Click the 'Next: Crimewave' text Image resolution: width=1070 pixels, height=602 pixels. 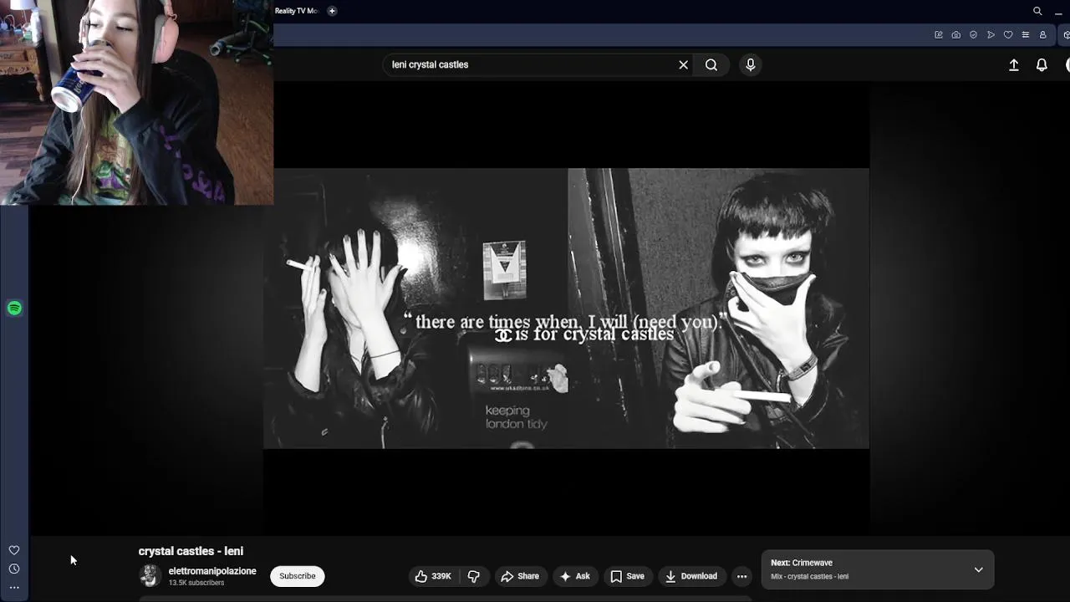pyautogui.click(x=802, y=563)
